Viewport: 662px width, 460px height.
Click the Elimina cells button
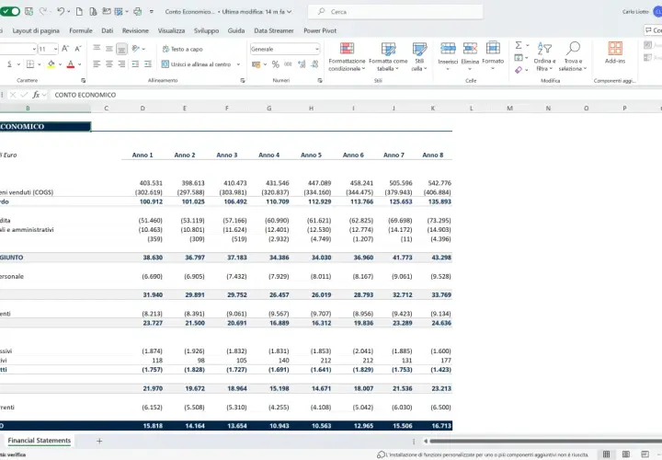pos(470,56)
